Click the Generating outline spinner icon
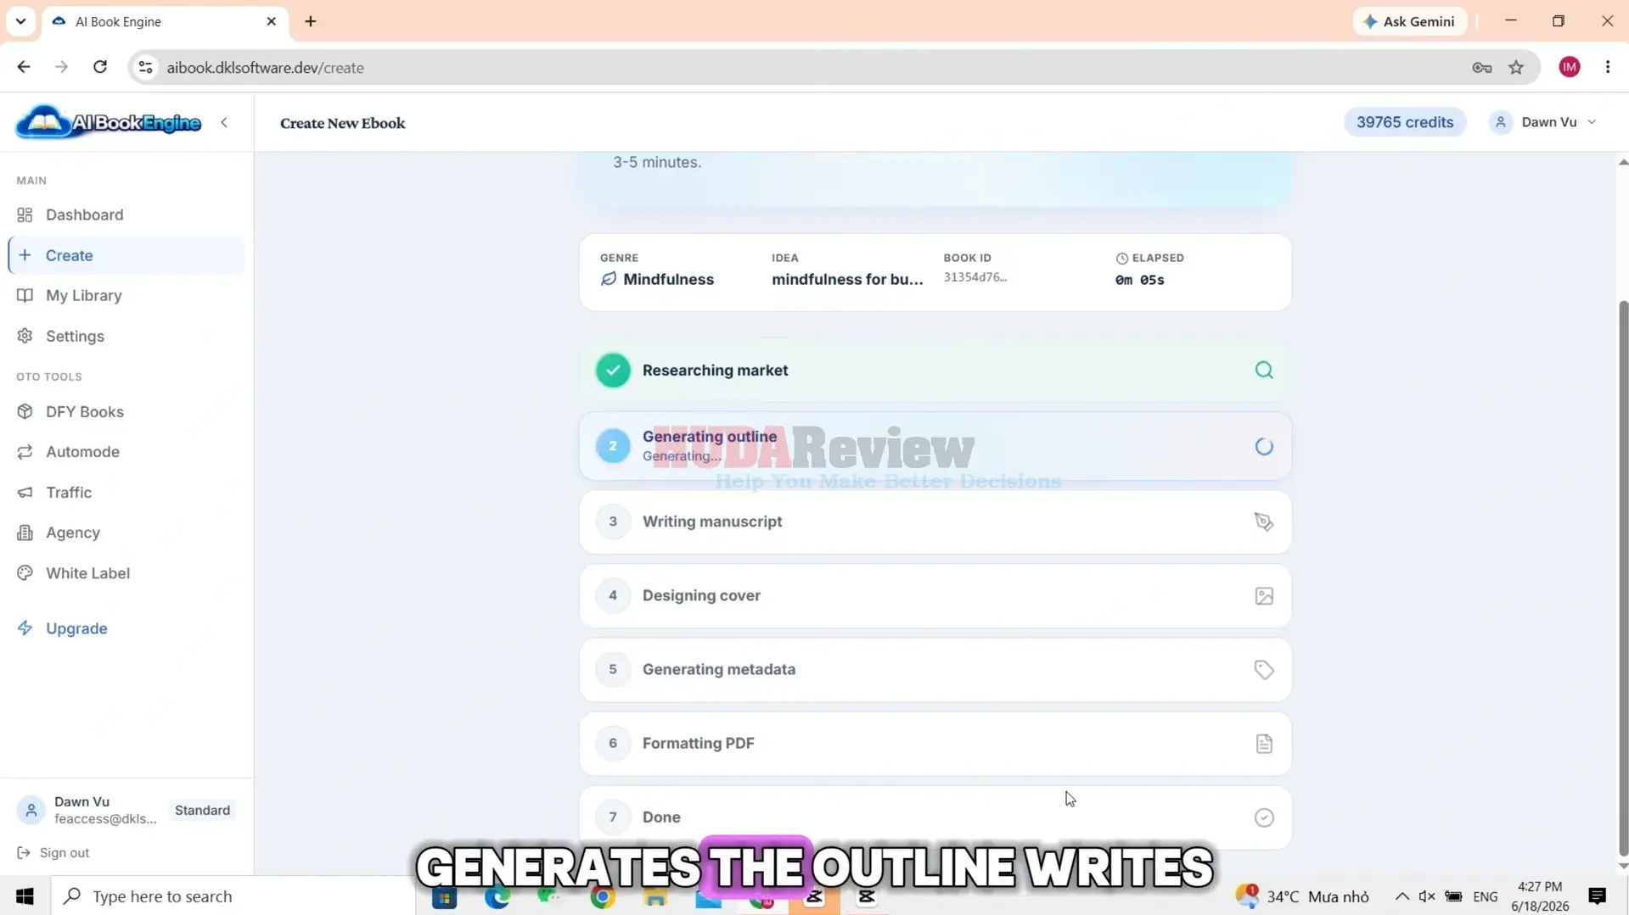Image resolution: width=1629 pixels, height=915 pixels. click(x=1263, y=446)
